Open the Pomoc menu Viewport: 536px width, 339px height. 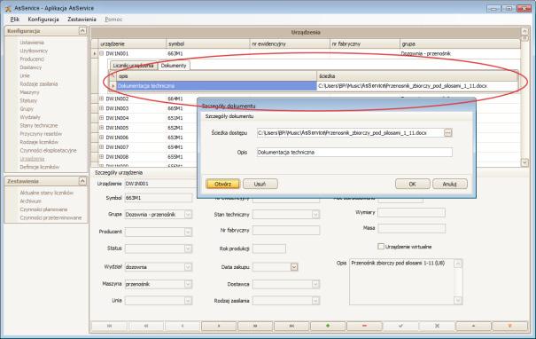point(113,20)
